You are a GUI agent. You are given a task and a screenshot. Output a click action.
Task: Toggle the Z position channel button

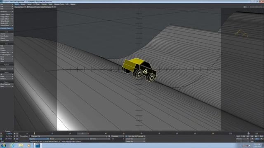click(x=1, y=139)
